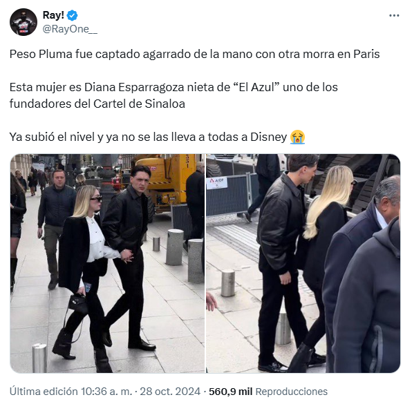This screenshot has width=412, height=404.
Task: Click the crying face emoji
Action: [x=297, y=137]
